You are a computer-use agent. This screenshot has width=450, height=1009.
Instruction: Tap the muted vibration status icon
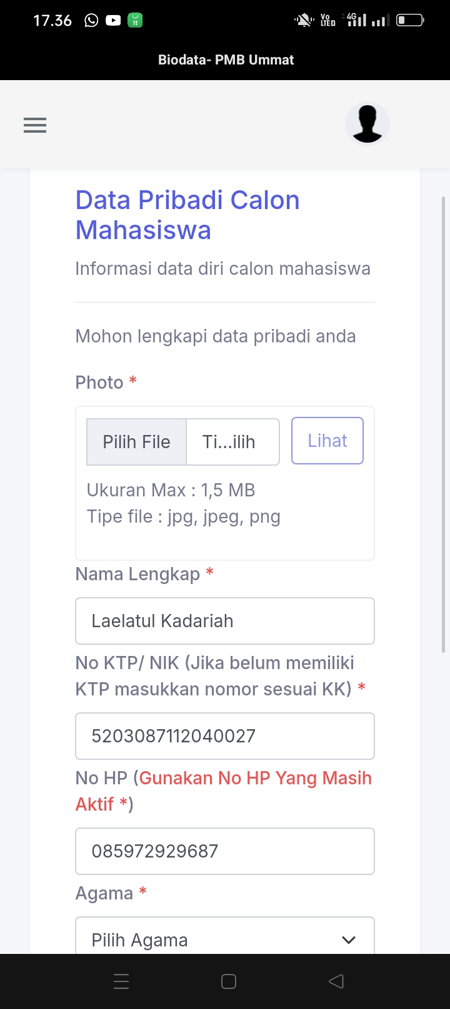coord(304,21)
